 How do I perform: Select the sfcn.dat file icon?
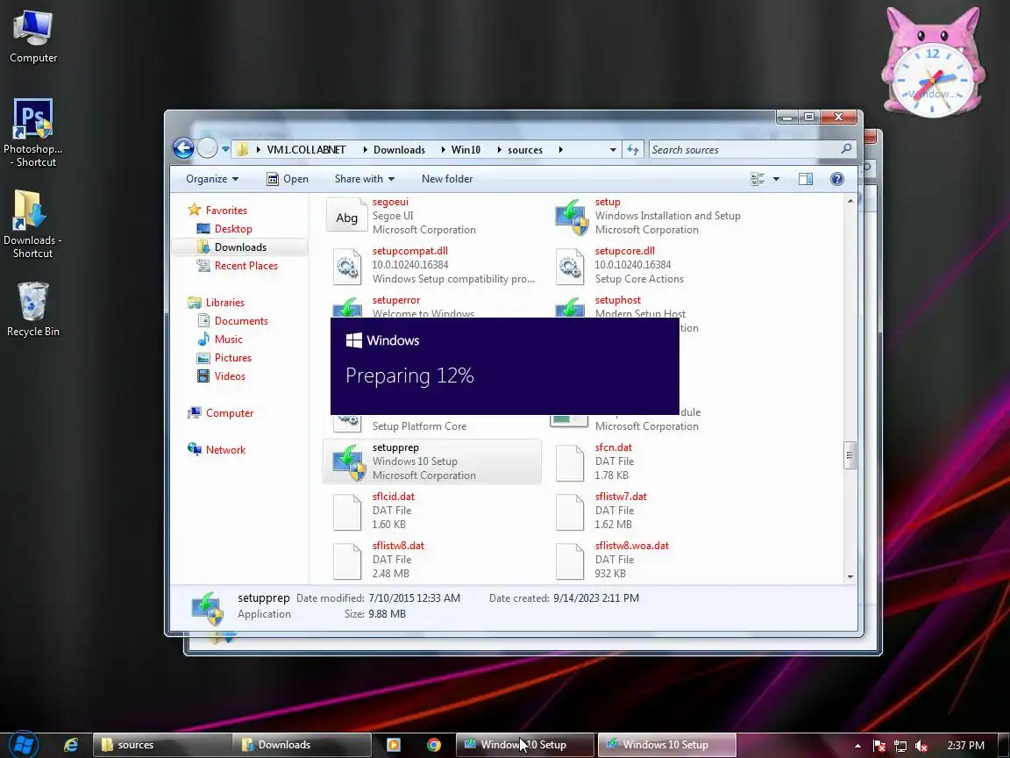coord(570,462)
